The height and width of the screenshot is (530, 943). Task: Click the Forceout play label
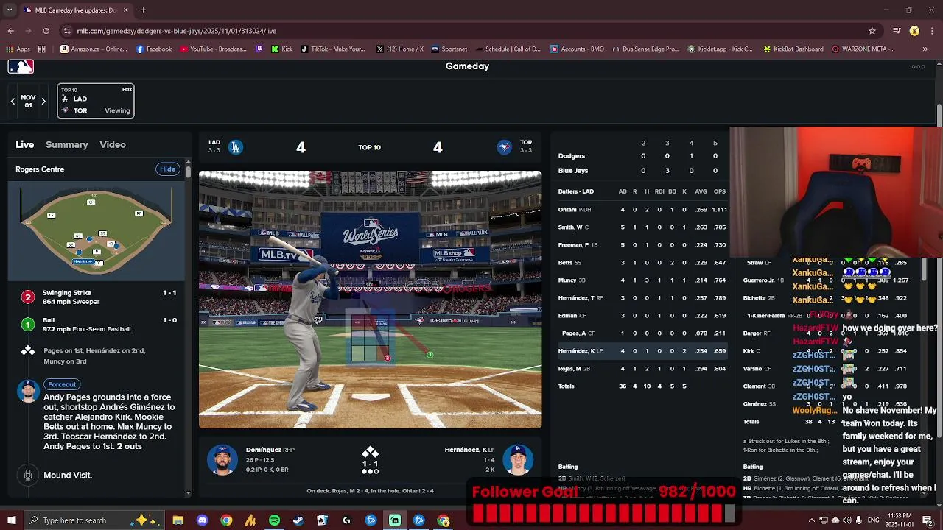point(62,384)
